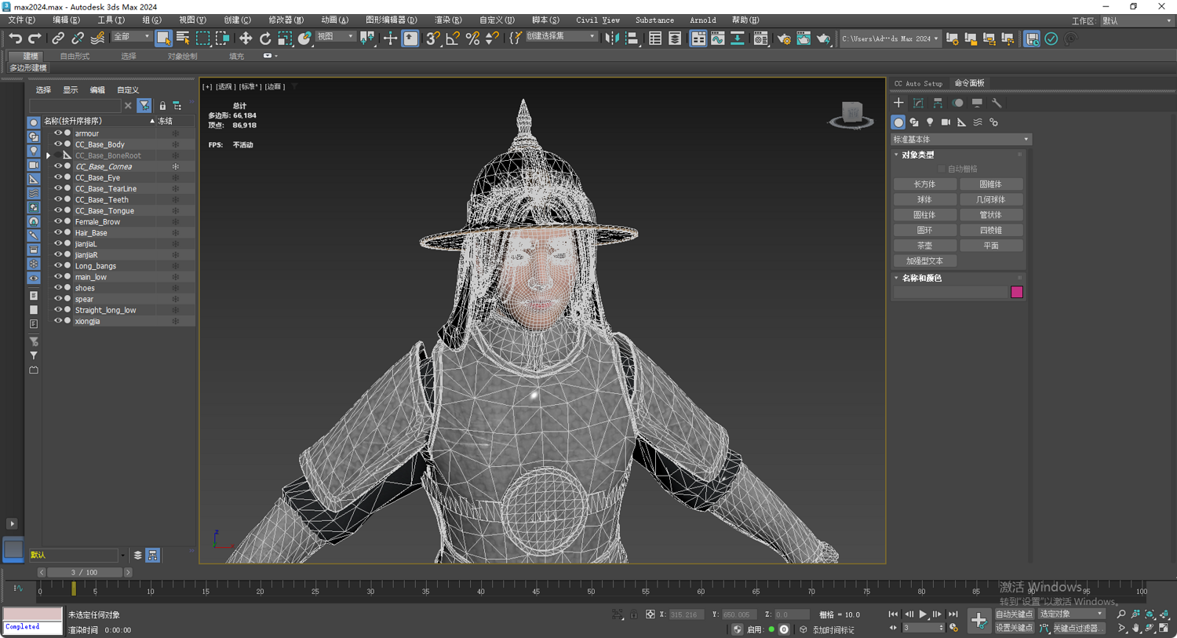Viewport: 1177px width, 638px height.
Task: Open the 渲染(R) menu
Action: coord(448,20)
